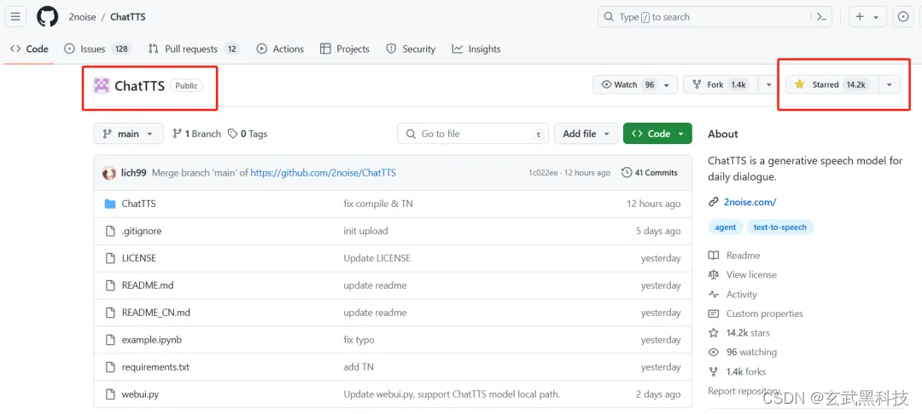Screen dimensions: 922x414
Task: Click the file icon next to webui.py
Action: (x=110, y=394)
